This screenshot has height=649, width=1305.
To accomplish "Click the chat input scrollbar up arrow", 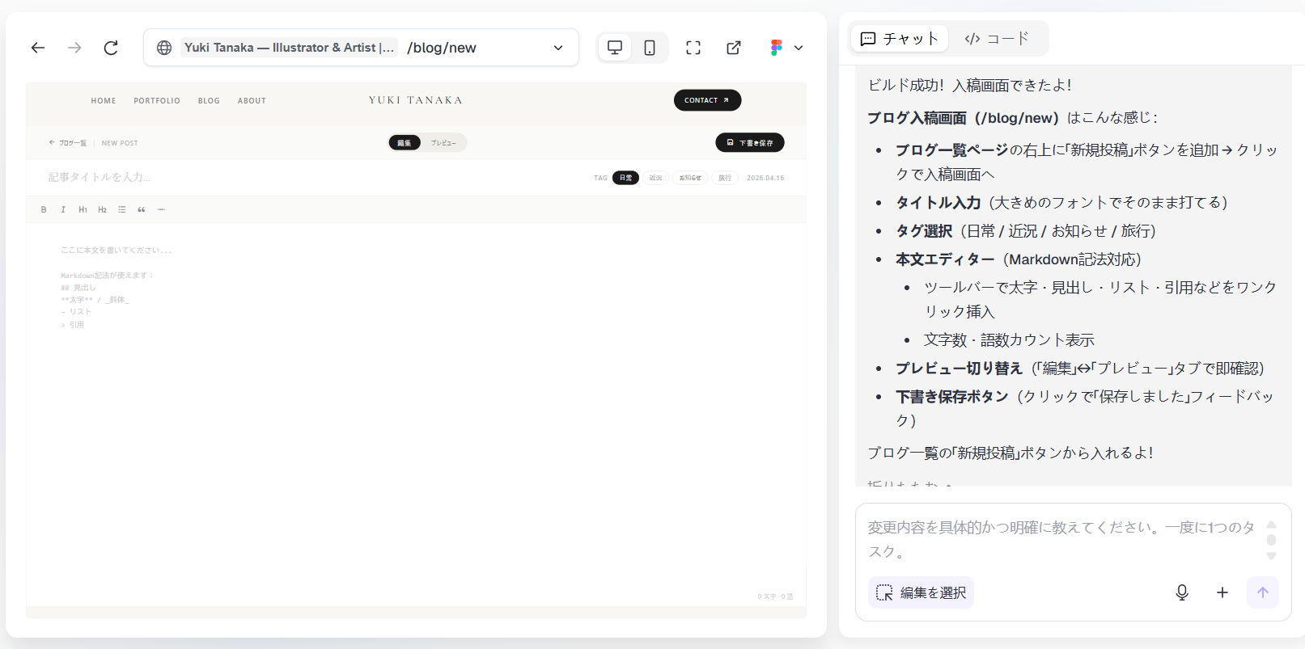I will [x=1271, y=525].
